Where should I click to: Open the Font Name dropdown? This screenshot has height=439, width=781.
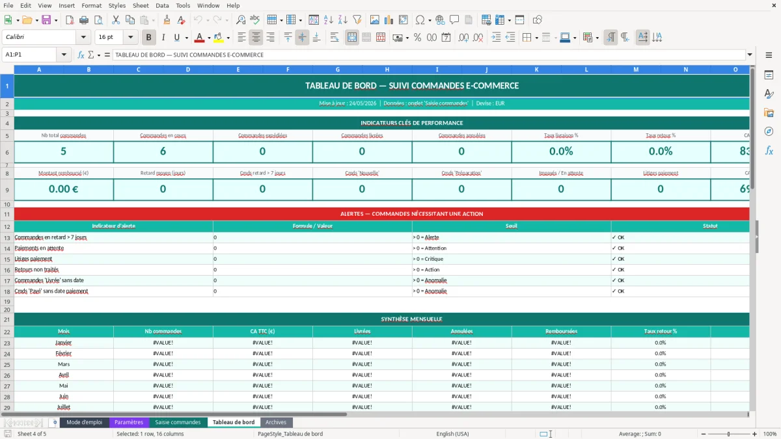click(83, 38)
